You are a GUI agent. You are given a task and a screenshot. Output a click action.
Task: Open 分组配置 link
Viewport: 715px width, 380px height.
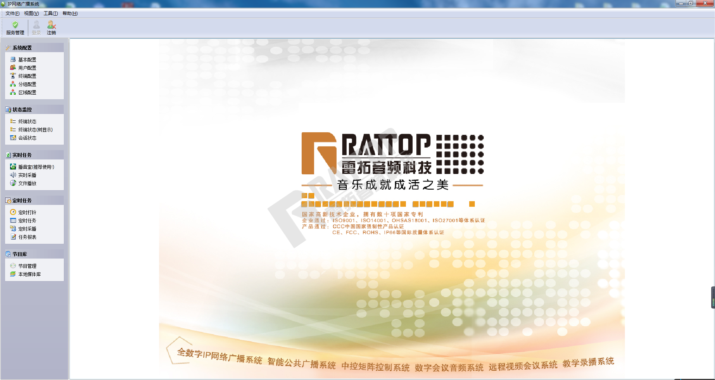click(27, 84)
